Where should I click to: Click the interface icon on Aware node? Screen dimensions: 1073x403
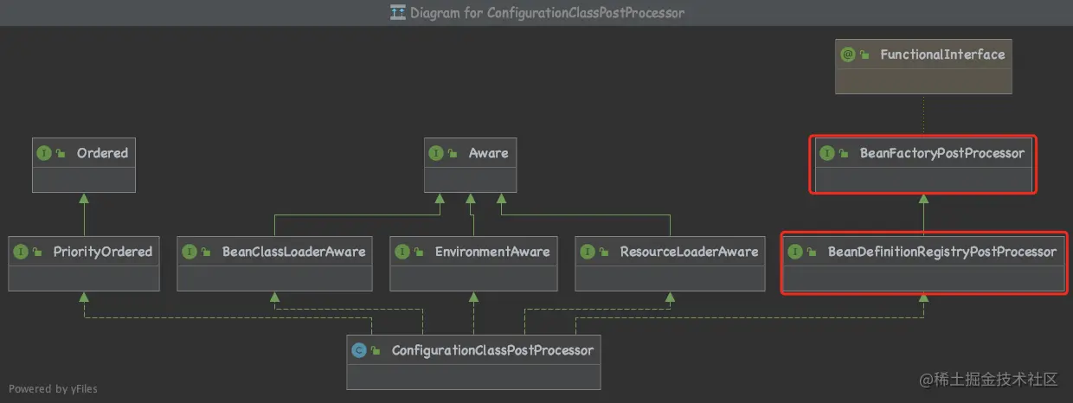(x=436, y=153)
